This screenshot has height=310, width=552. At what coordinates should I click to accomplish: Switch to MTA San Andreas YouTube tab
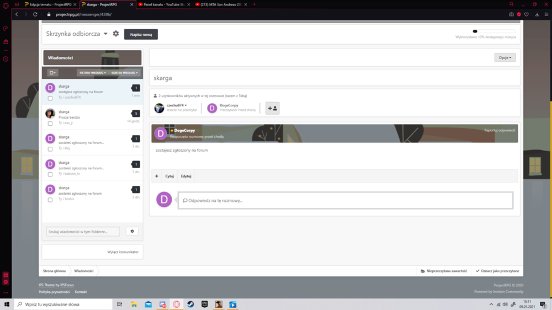click(221, 4)
